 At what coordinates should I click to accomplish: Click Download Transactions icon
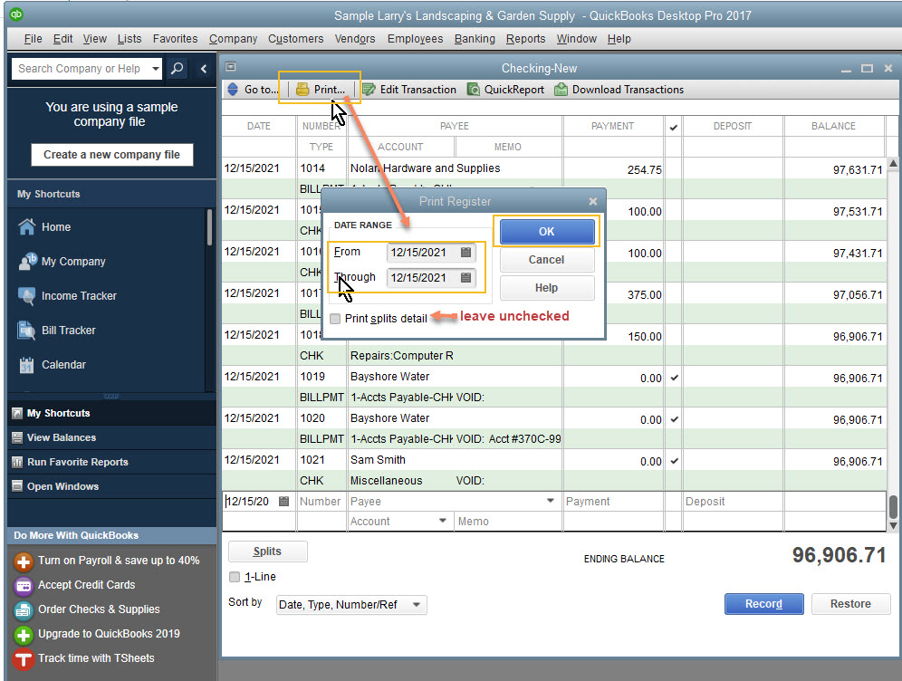coord(619,89)
